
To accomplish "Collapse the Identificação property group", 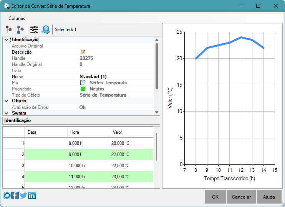I will (x=7, y=39).
